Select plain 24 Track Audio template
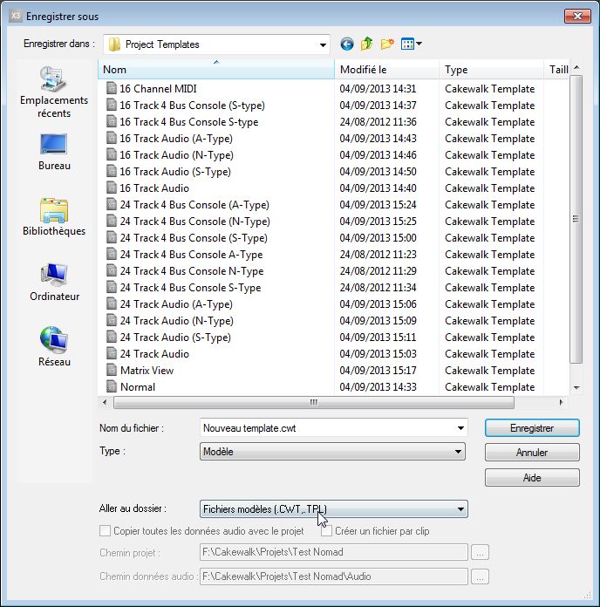The height and width of the screenshot is (607, 600). click(x=154, y=354)
